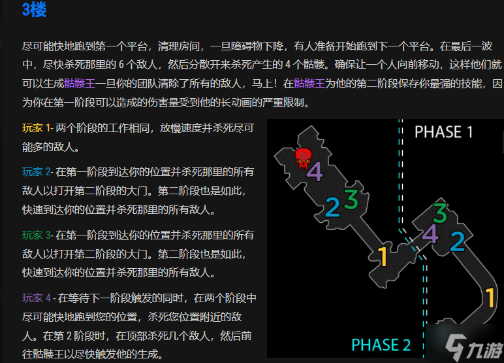The width and height of the screenshot is (504, 363).
Task: Click the green 3 left of dashed line
Action: tap(351, 199)
